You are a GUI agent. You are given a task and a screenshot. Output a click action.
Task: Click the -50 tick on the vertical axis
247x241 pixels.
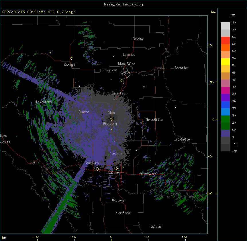click(x=210, y=156)
